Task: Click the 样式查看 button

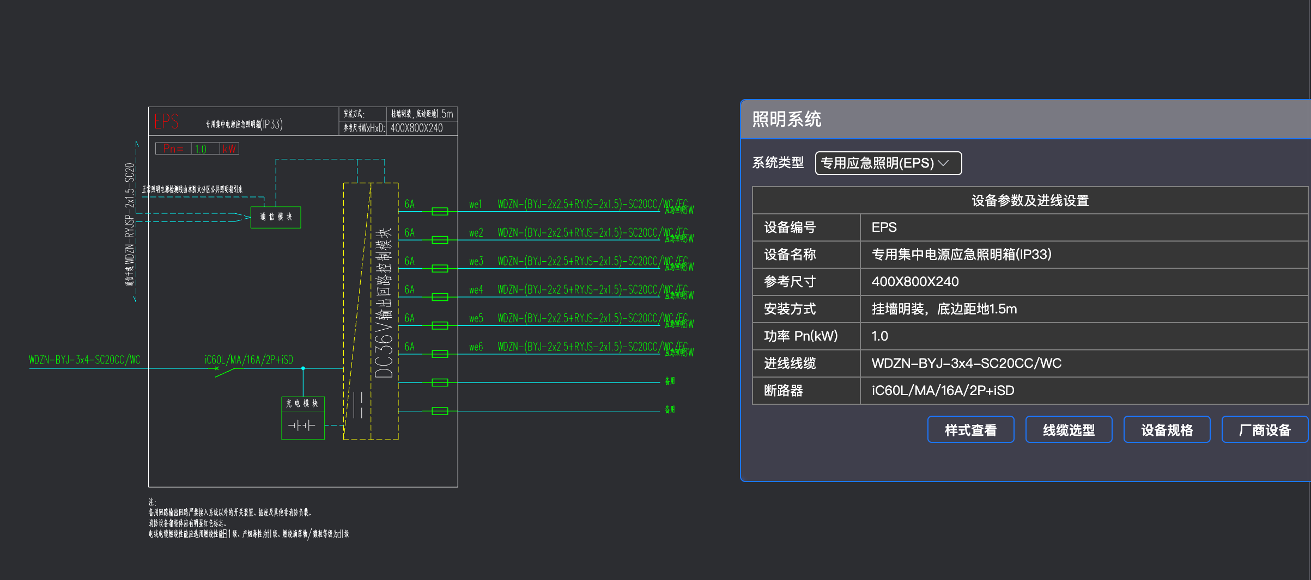Action: [x=970, y=429]
